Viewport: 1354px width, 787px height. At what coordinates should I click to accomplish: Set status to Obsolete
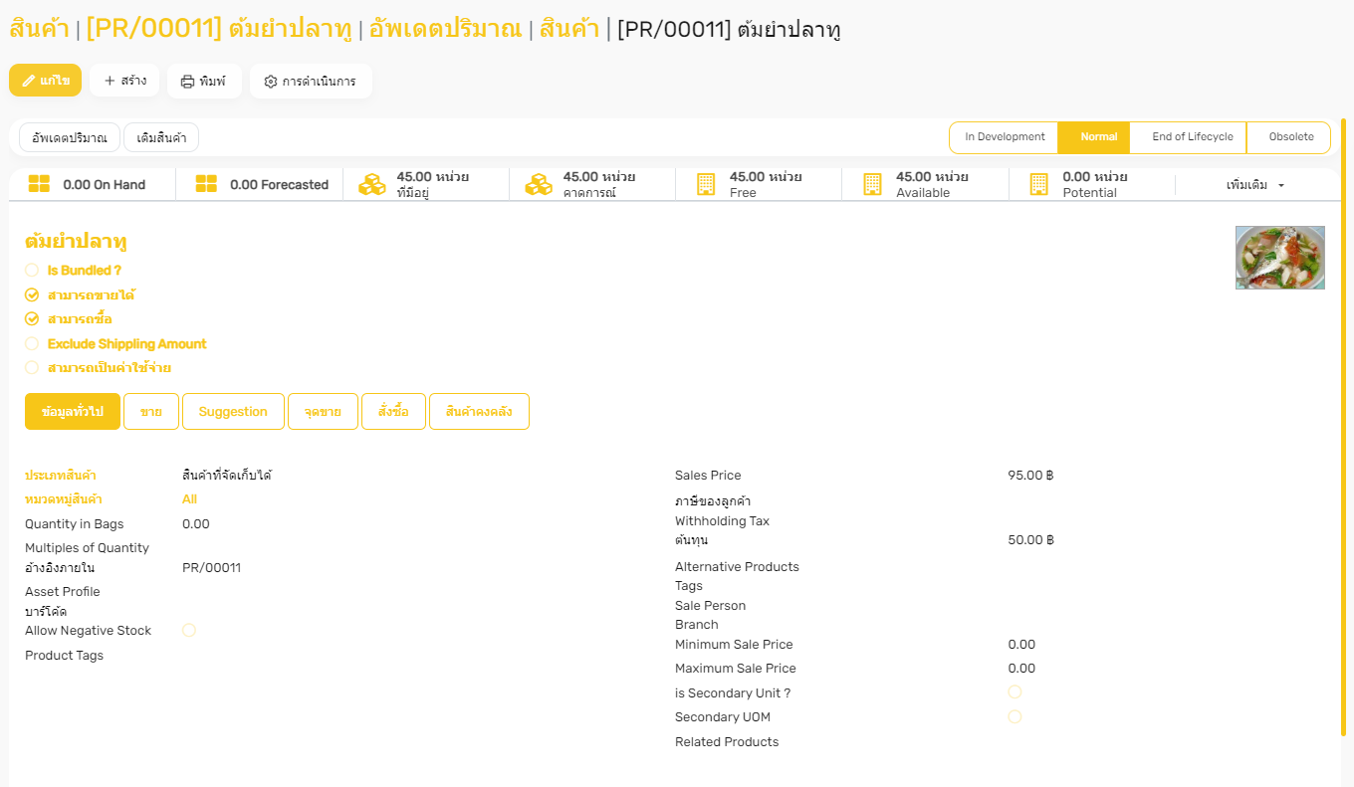[1288, 137]
